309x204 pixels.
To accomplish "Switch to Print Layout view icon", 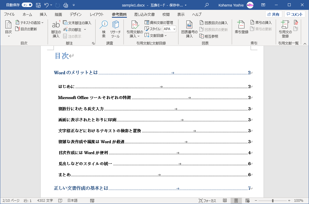I will (236, 201).
